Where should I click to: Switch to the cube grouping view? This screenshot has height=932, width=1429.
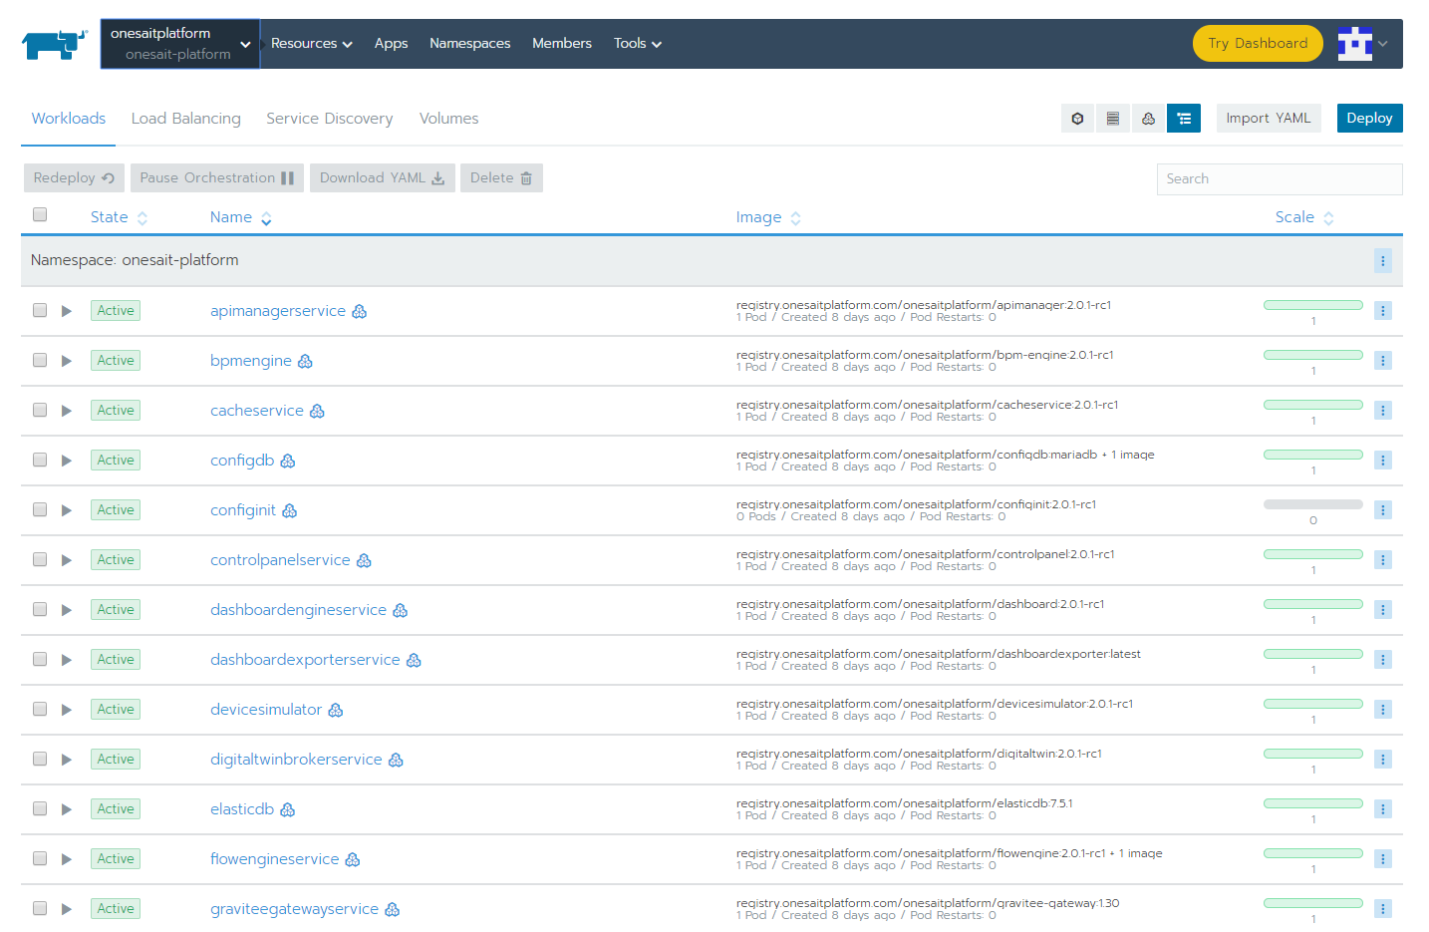pos(1077,118)
